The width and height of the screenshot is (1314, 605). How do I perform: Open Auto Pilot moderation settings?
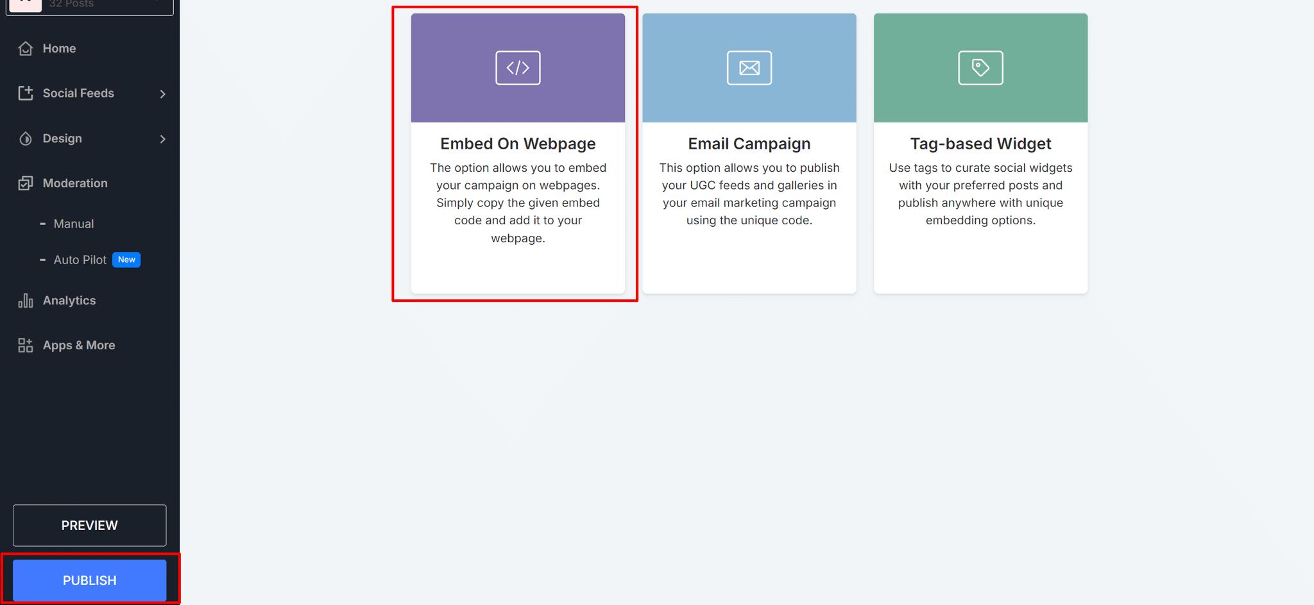[x=80, y=260]
